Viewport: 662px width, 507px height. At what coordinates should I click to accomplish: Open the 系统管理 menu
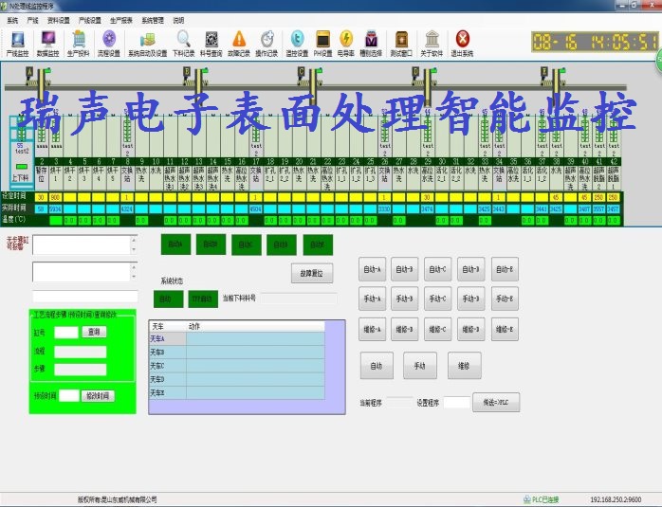pyautogui.click(x=153, y=20)
